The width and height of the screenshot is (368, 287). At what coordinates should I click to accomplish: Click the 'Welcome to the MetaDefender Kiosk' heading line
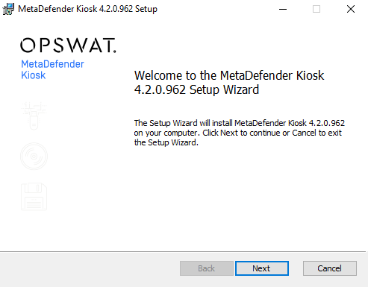click(229, 75)
